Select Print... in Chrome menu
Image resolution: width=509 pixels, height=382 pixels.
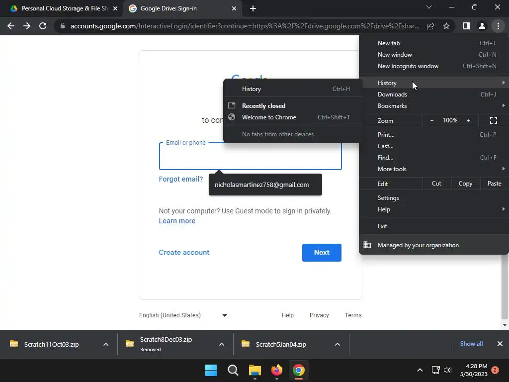pos(434,134)
